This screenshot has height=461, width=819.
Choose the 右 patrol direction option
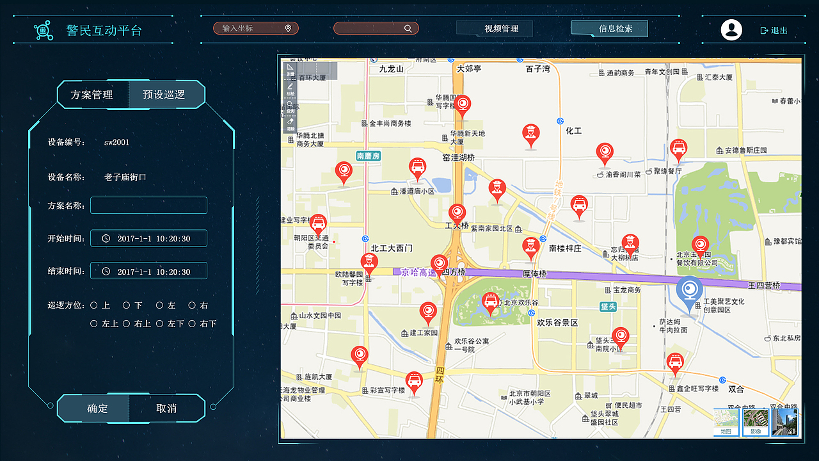192,305
